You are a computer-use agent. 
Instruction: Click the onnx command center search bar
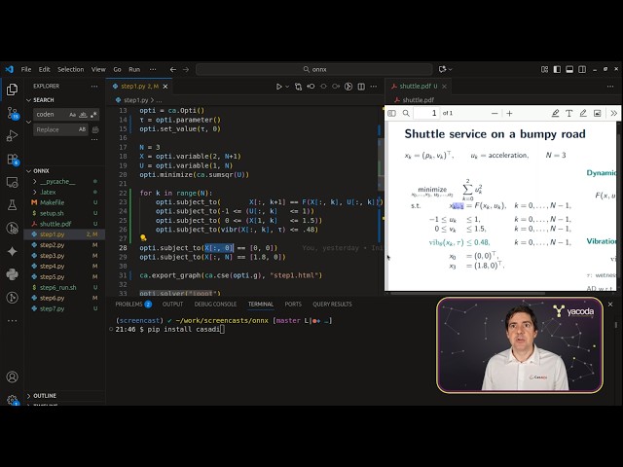click(313, 69)
